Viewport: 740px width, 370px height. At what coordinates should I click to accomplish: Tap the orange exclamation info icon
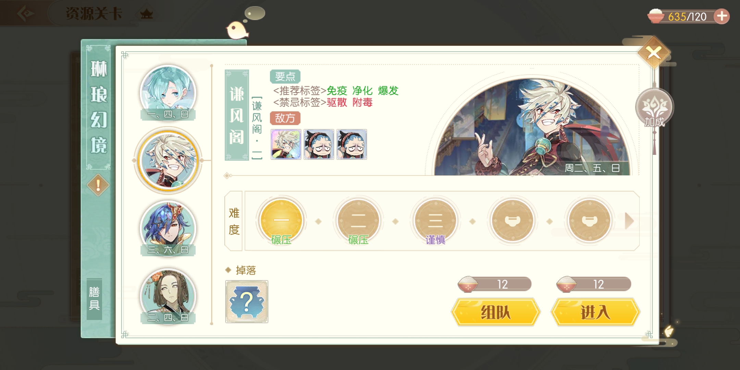point(98,185)
